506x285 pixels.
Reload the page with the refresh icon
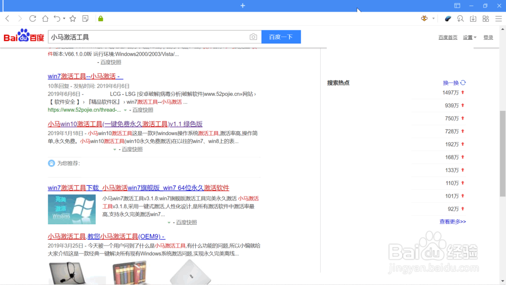point(32,19)
